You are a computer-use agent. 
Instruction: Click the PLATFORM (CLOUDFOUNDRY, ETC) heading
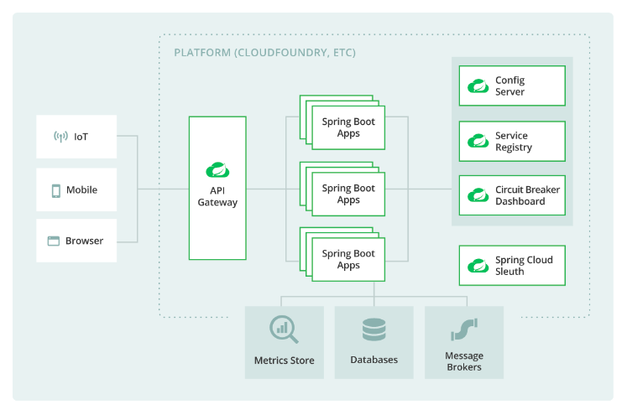(264, 53)
